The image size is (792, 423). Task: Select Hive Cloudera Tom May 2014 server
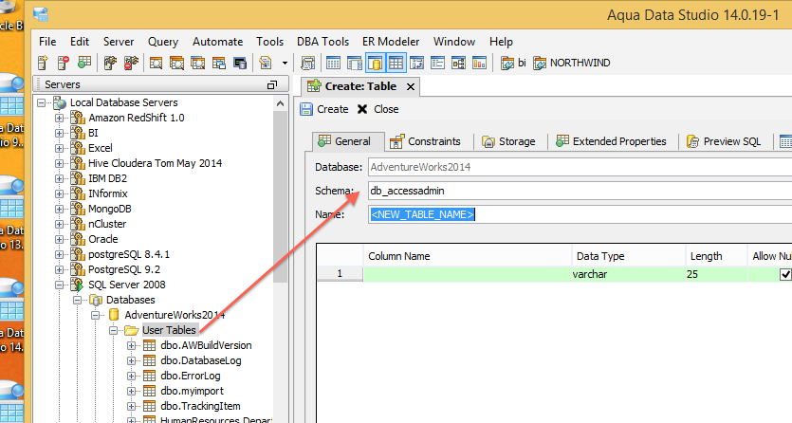click(155, 163)
